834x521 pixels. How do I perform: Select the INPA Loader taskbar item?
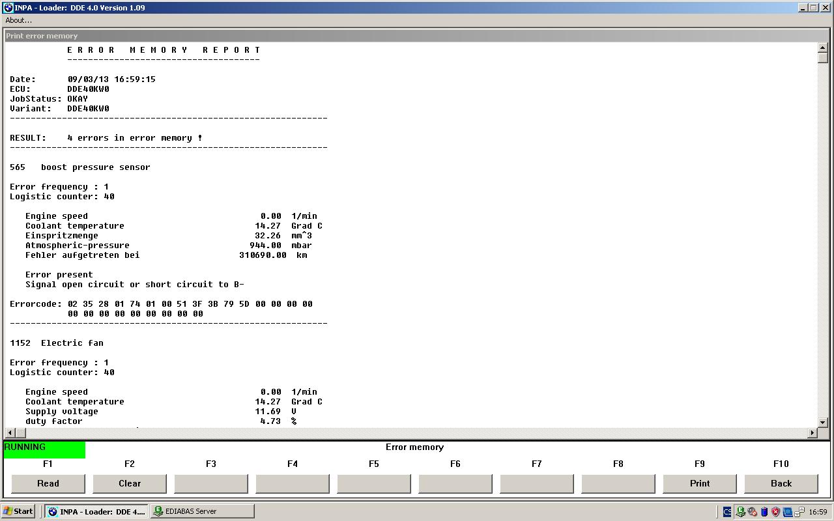coord(96,511)
